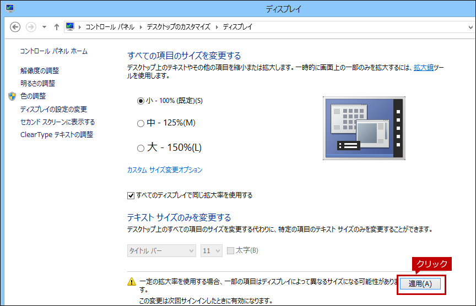Click the 適用(A) apply button
Viewport: 476px width, 306px height.
click(x=420, y=284)
